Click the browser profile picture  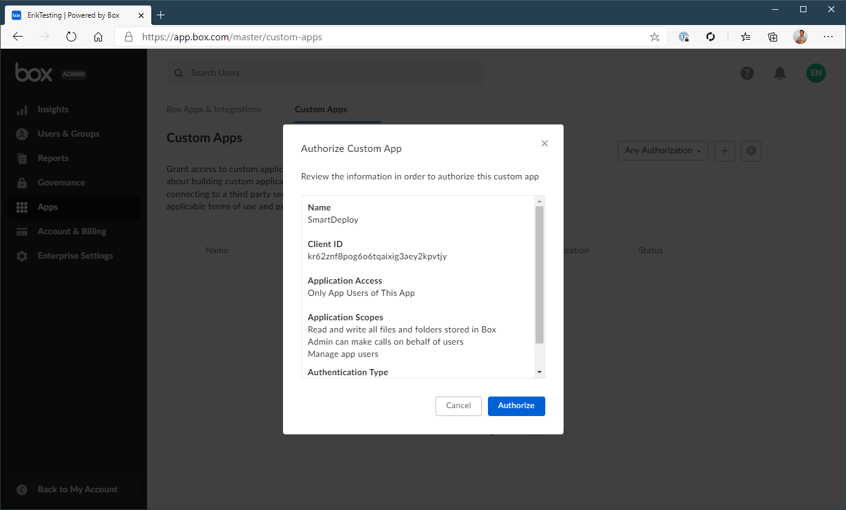800,37
